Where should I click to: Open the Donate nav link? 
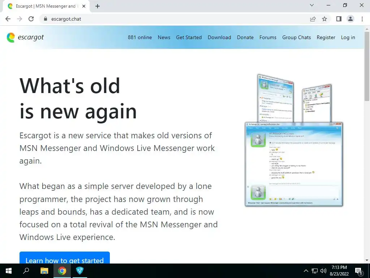pos(245,37)
